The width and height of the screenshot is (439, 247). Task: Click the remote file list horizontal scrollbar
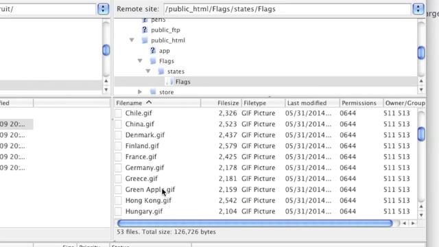coord(254,223)
